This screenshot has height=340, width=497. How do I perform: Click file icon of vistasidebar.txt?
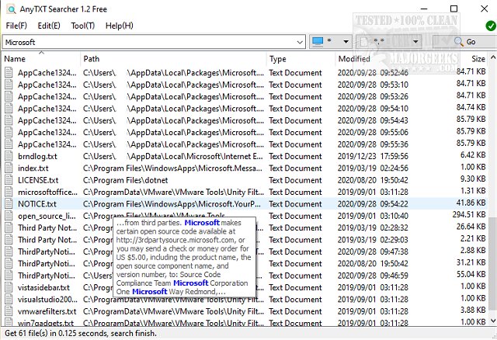tap(9, 287)
